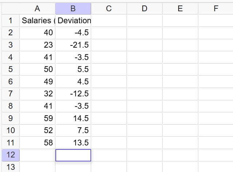Click cell containing salary 32
The image size is (233, 172).
(x=38, y=94)
